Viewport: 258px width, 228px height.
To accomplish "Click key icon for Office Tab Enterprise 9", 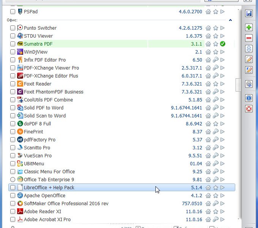I will pos(215,180).
